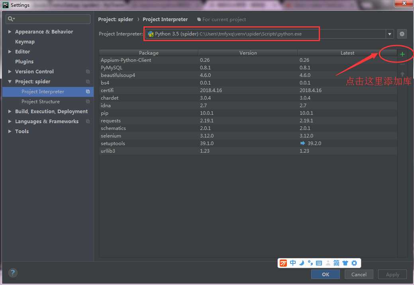Click the copy icon beside Project Structure
Viewport: 414px width, 285px height.
click(x=88, y=101)
